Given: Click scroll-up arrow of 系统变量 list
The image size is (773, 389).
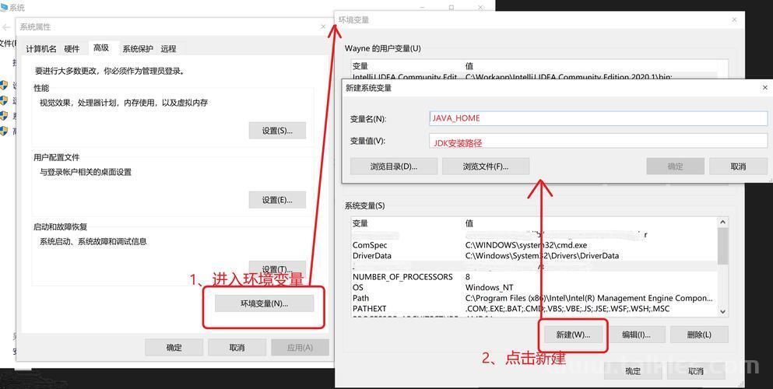Looking at the screenshot, I should [x=722, y=223].
